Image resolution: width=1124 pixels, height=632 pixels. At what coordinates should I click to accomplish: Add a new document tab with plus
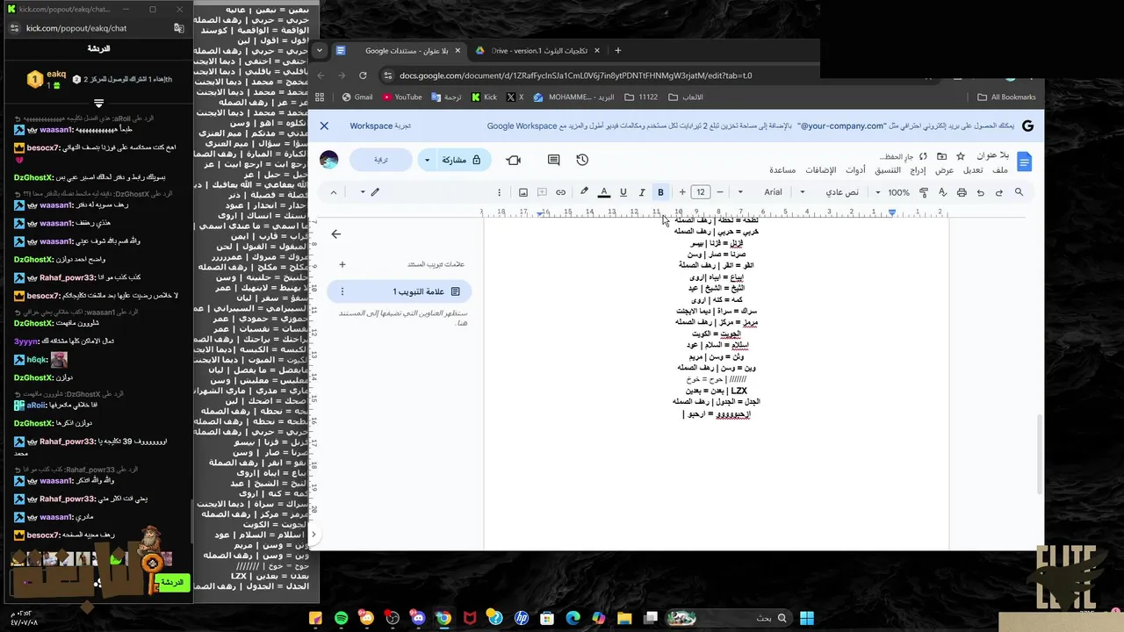tap(342, 264)
